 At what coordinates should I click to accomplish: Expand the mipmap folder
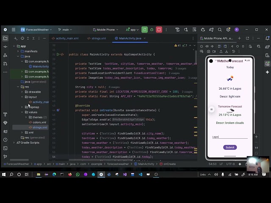click(22, 107)
